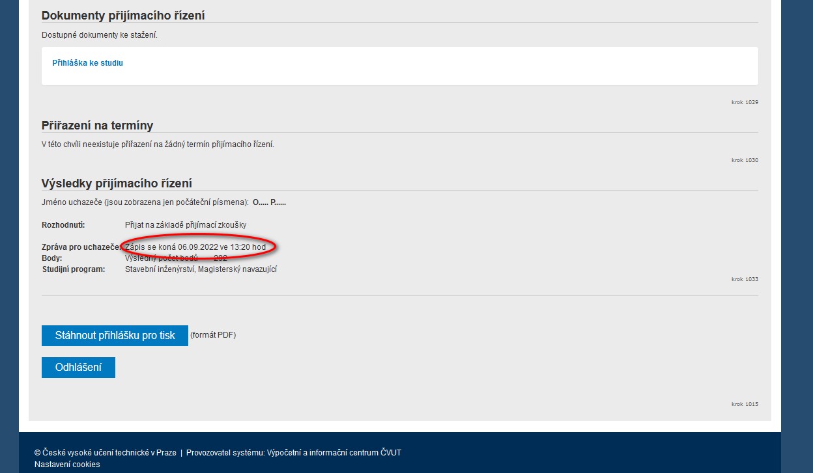
Task: Click the message Zápis se koná 06.09.2022
Action: point(195,247)
